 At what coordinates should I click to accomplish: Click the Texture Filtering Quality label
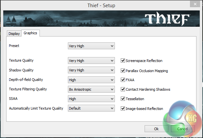click(28, 89)
